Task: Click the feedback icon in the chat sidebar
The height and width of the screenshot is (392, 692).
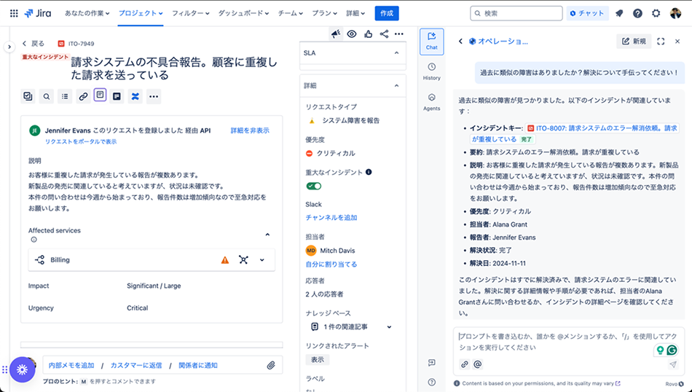Action: [x=432, y=363]
